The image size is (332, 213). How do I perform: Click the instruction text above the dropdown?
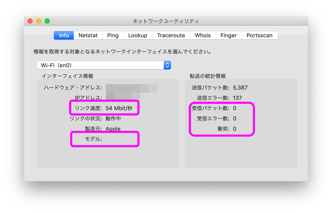click(x=122, y=52)
